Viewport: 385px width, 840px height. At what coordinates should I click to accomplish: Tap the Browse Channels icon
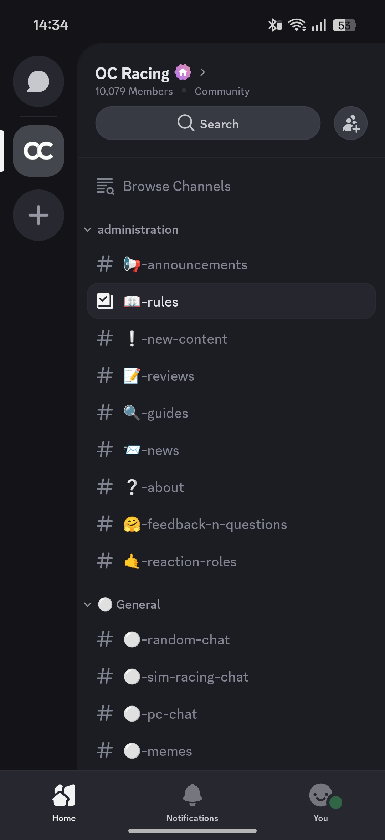coord(104,186)
